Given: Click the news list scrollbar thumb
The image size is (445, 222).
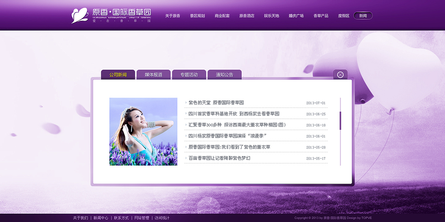Looking at the screenshot, I should (340, 121).
